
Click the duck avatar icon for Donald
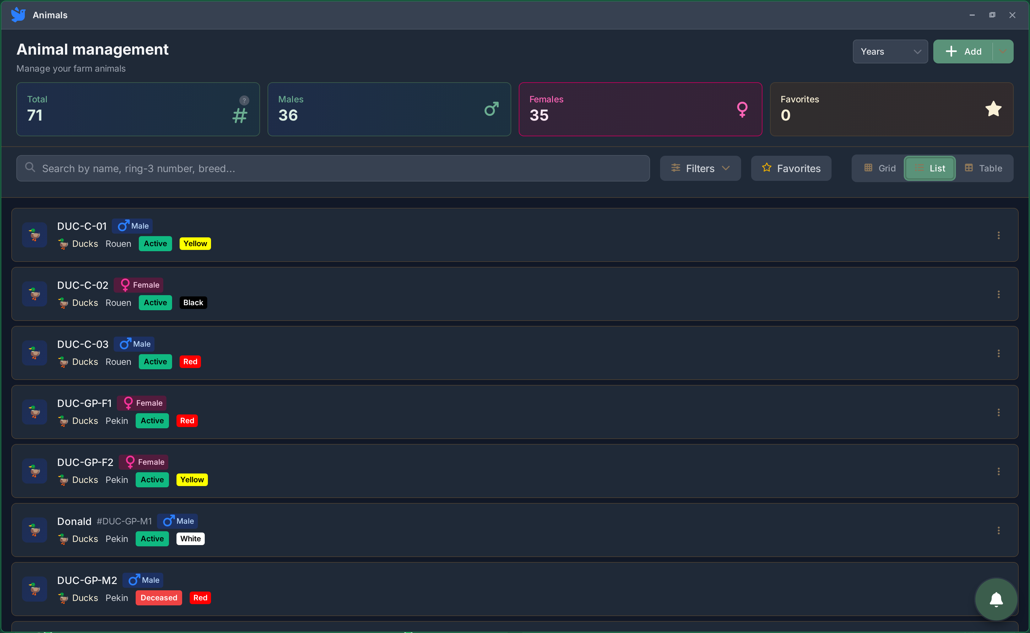click(x=35, y=530)
